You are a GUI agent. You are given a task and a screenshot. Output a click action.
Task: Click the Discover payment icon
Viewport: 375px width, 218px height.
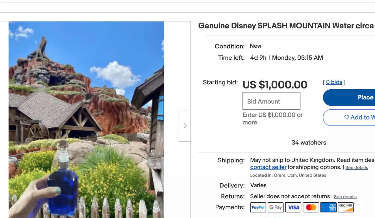point(346,207)
